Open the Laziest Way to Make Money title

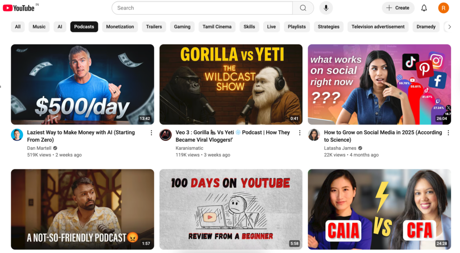[81, 136]
